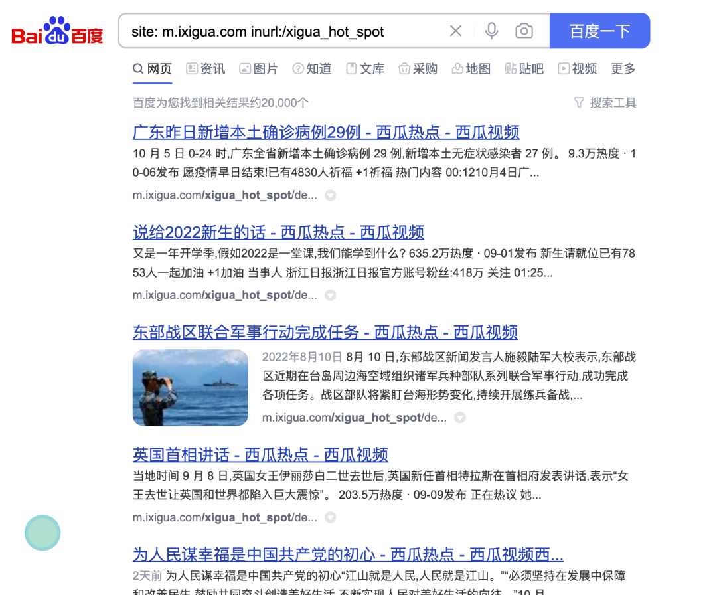Click URL under 英国首相讲话 result
Viewport: 717px width, 595px height.
(224, 517)
